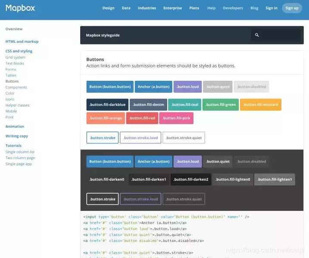Click the .button.fill-lighten1 button
The width and height of the screenshot is (309, 258).
point(275,179)
